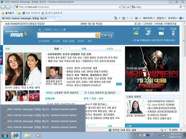Select the 뉴스 search tab

pos(56,30)
